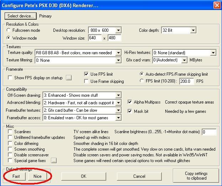Open Desktop resolution dropdown
Image resolution: width=222 pixels, height=186 pixels.
pos(118,31)
